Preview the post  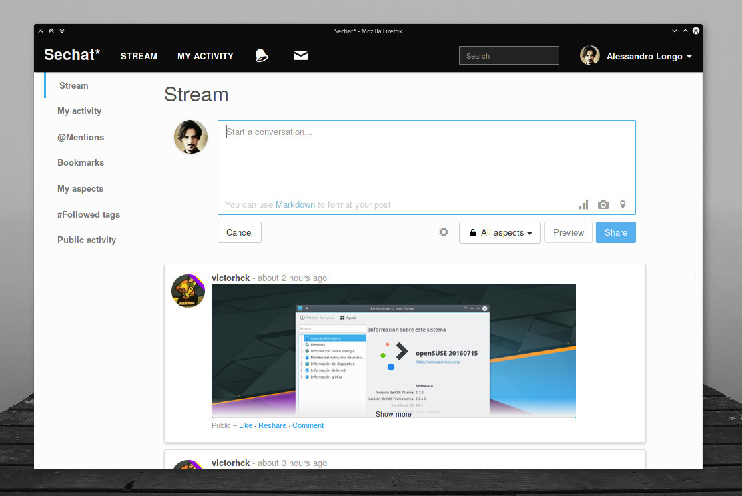click(x=569, y=232)
